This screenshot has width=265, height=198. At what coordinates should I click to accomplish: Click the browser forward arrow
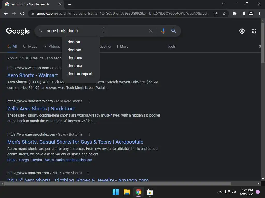pos(14,13)
